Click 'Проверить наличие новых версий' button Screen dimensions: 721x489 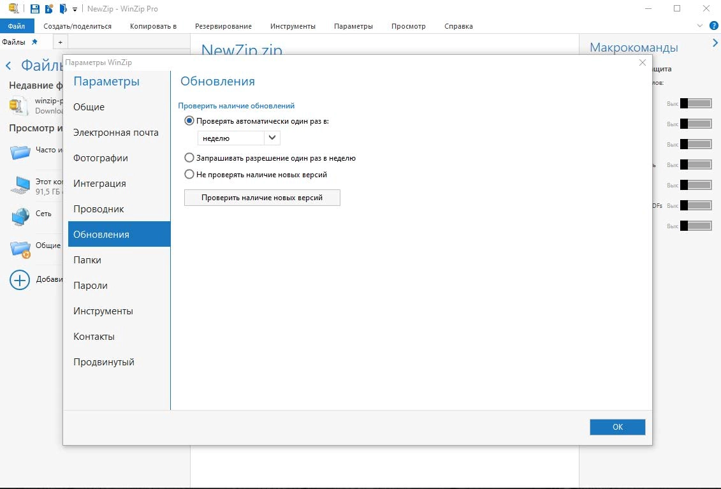tap(262, 198)
